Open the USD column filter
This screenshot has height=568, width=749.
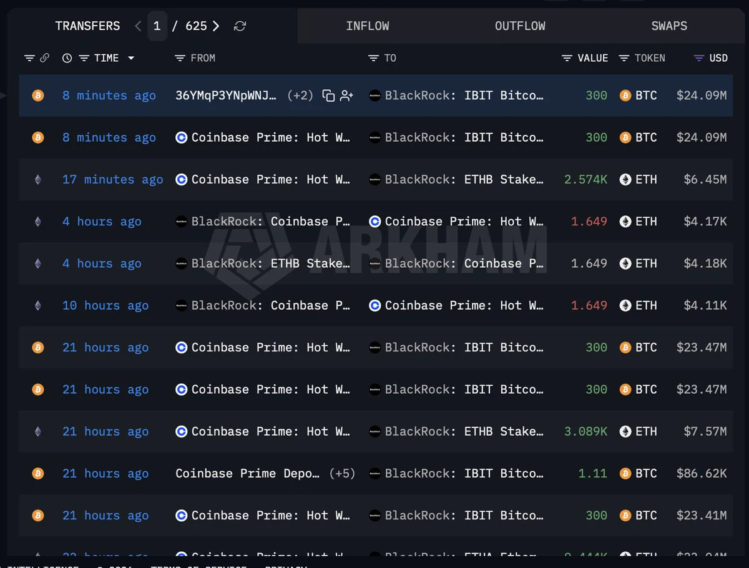click(699, 58)
